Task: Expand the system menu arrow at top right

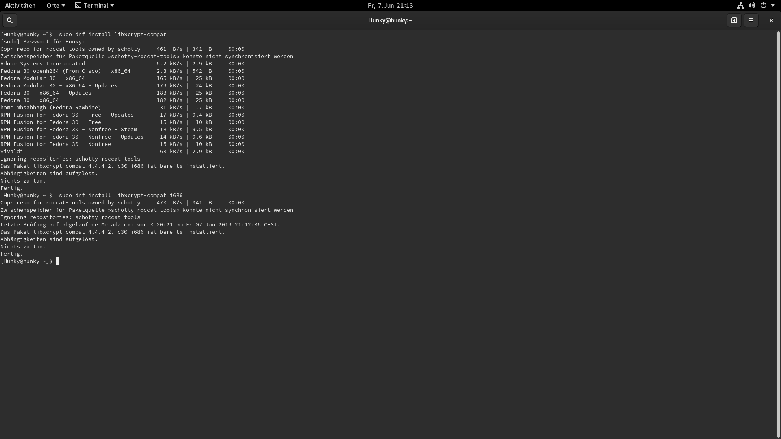Action: (773, 6)
